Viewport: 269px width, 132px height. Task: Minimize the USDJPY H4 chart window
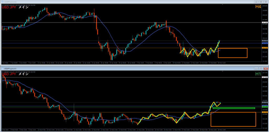pyautogui.click(x=256, y=2)
